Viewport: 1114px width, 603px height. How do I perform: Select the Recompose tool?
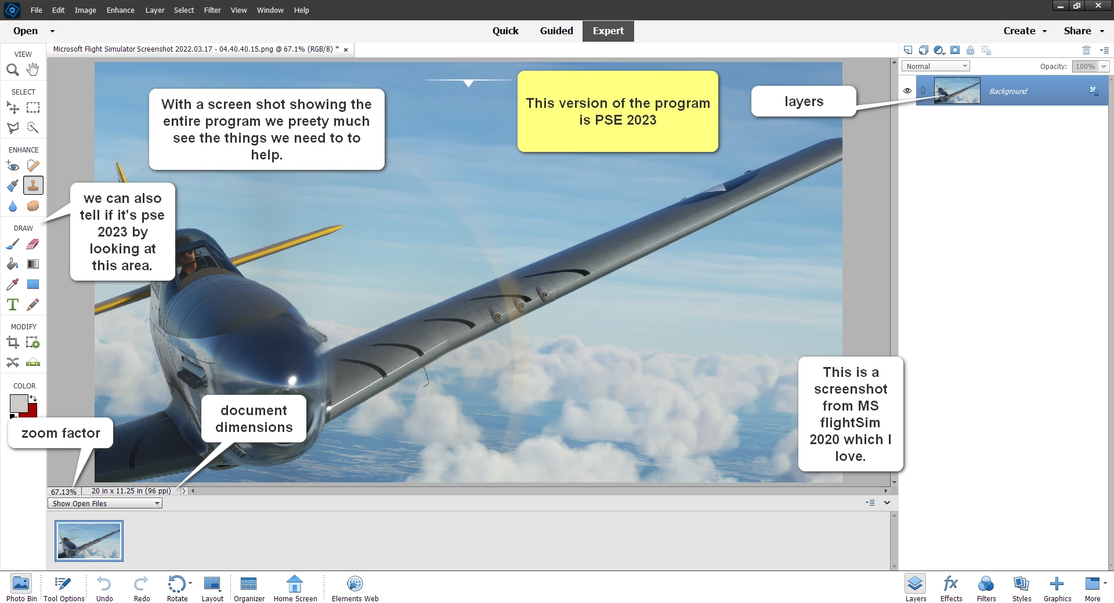pyautogui.click(x=33, y=343)
